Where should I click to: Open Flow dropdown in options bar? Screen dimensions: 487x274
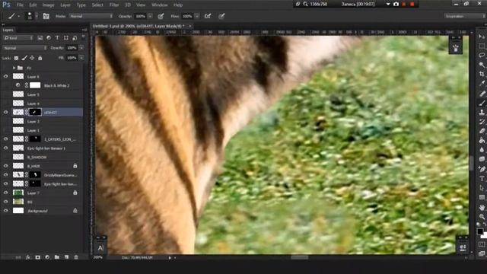[x=197, y=16]
